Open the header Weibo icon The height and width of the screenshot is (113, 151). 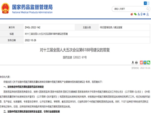click(x=132, y=14)
